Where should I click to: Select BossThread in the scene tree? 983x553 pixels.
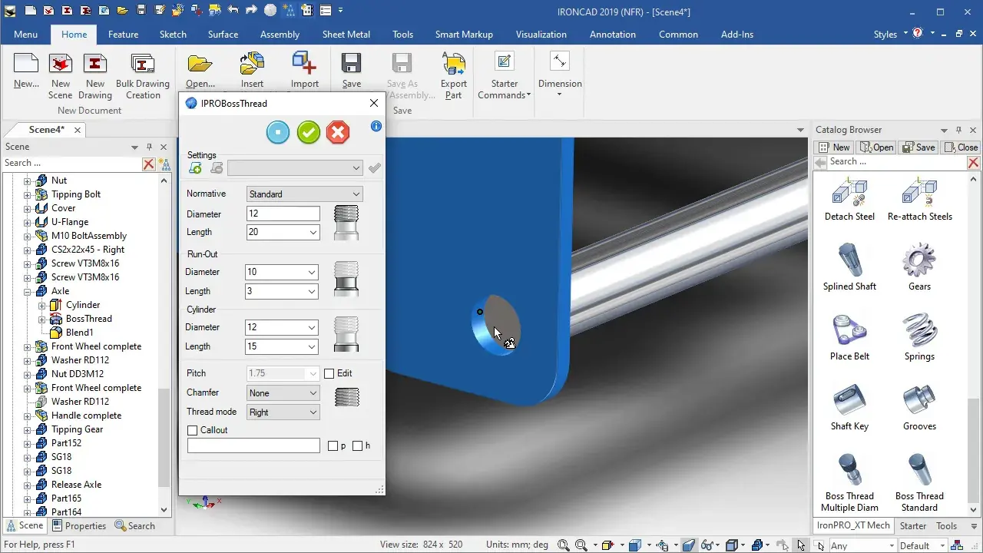[89, 319]
